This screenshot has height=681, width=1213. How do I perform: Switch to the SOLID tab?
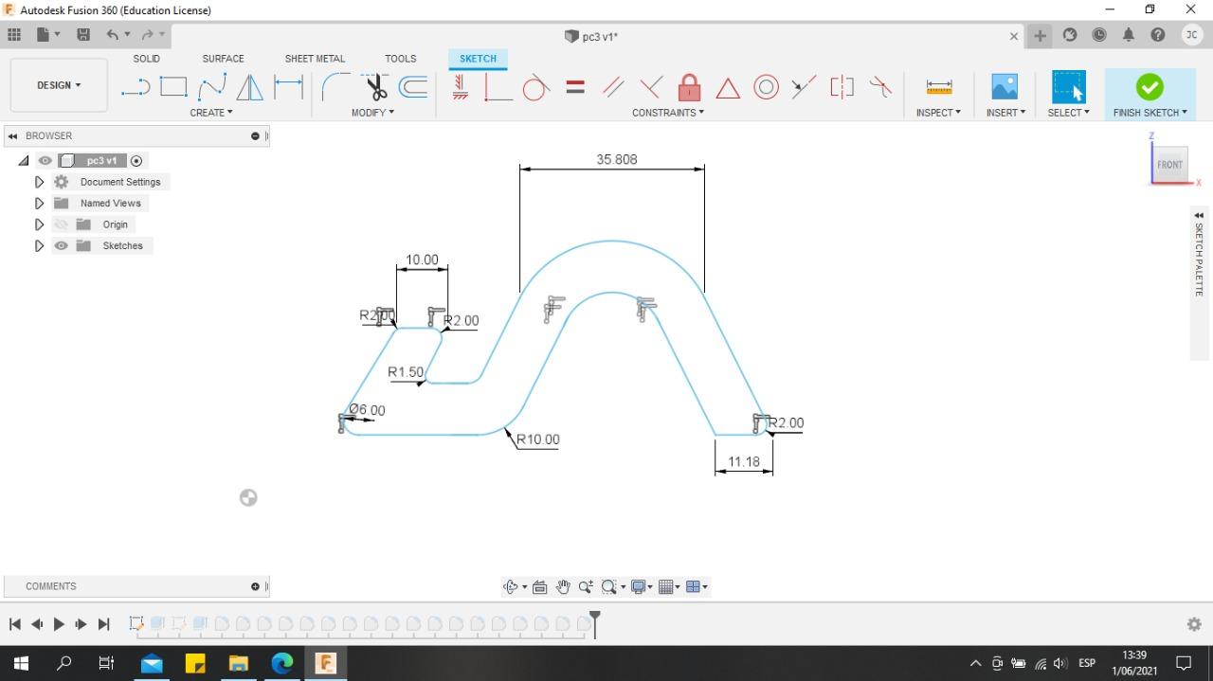coord(147,59)
